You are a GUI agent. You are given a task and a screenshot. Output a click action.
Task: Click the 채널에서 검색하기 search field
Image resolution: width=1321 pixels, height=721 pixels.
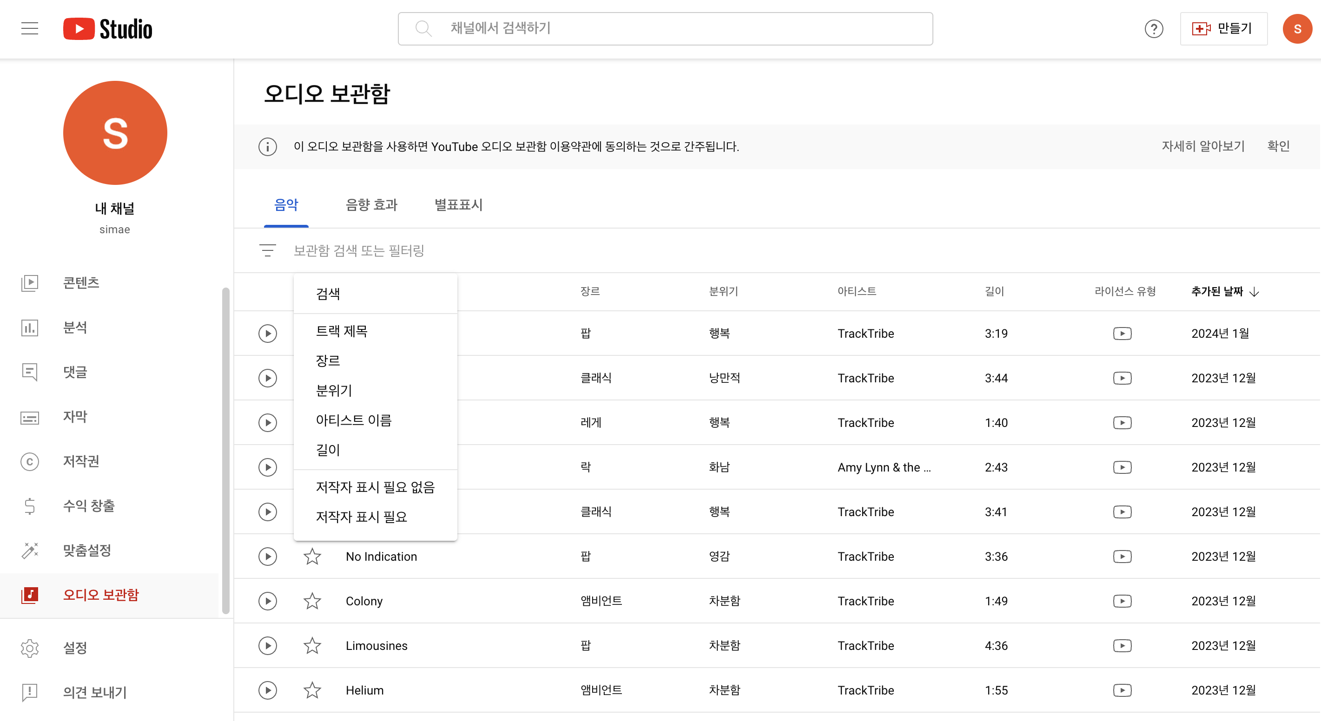[x=665, y=29]
